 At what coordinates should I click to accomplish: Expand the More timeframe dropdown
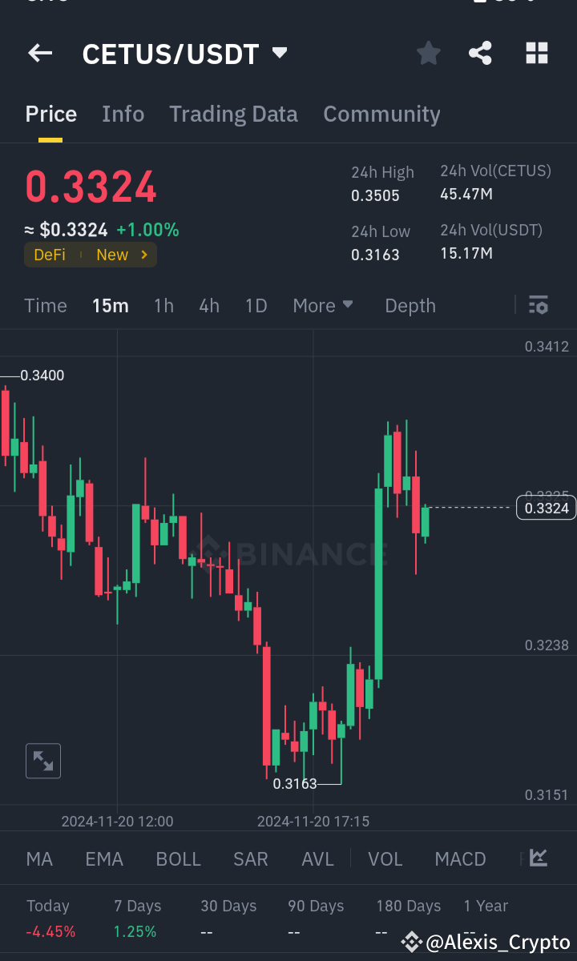pyautogui.click(x=323, y=305)
